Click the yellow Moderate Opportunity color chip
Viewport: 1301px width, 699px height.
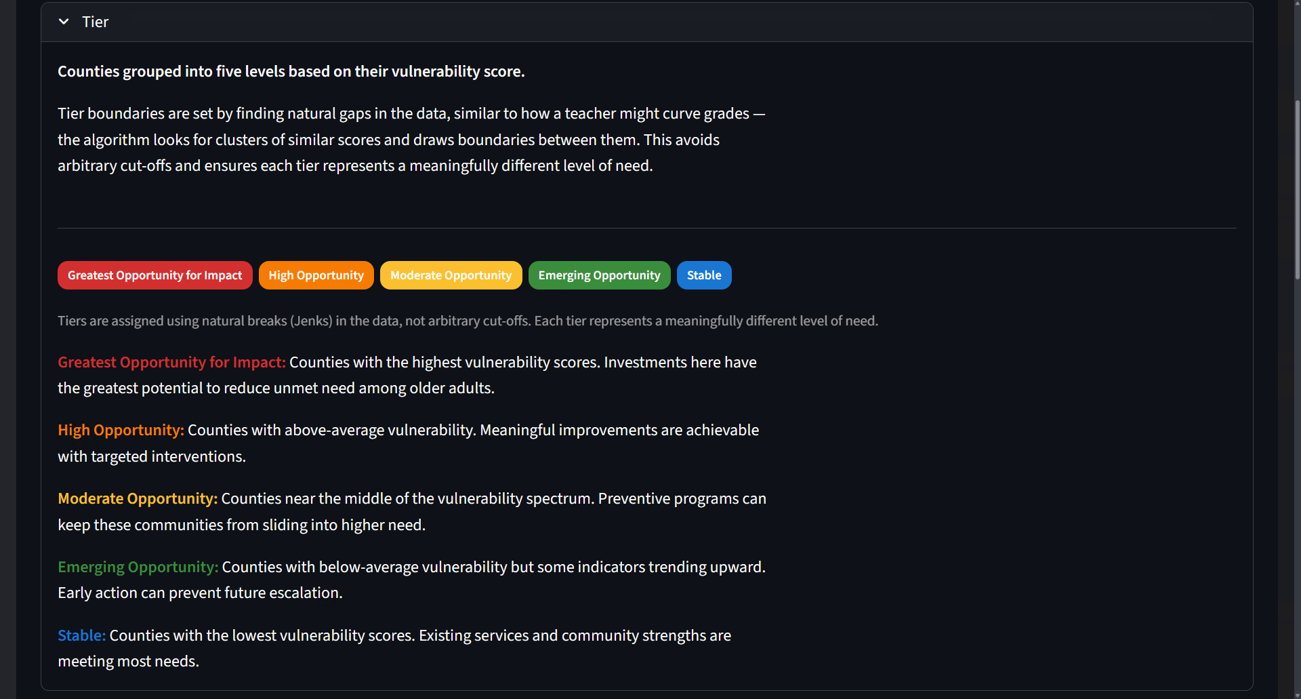coord(451,275)
